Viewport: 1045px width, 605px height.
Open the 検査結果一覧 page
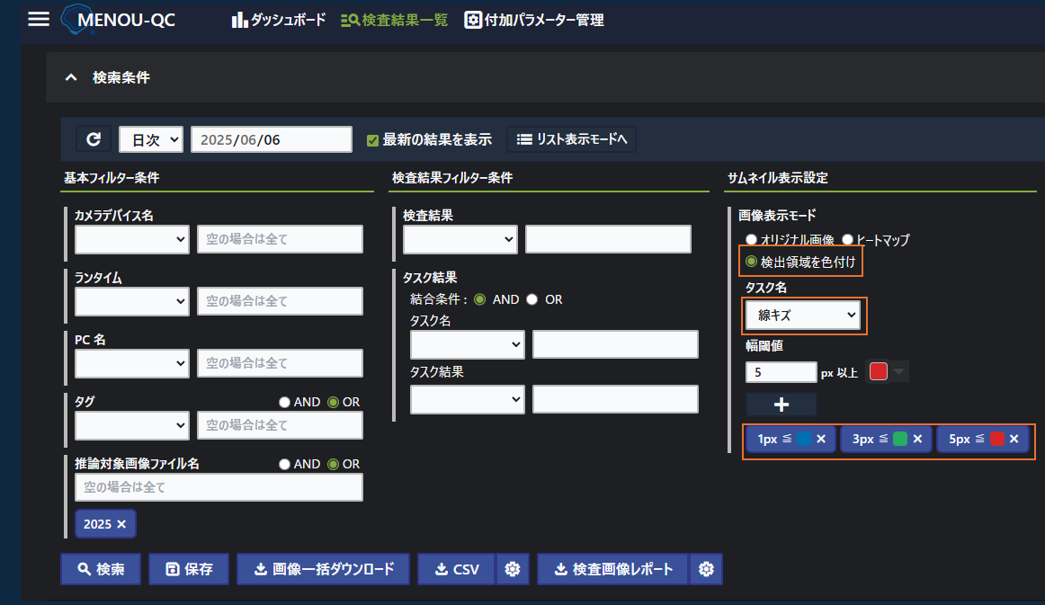click(394, 20)
